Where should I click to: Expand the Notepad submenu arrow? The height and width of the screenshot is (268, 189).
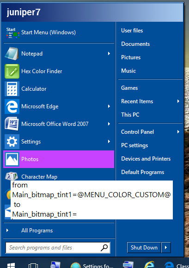point(109,54)
